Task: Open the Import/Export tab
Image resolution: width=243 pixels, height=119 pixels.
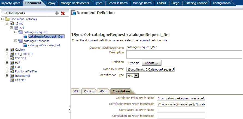Action: pos(11,3)
